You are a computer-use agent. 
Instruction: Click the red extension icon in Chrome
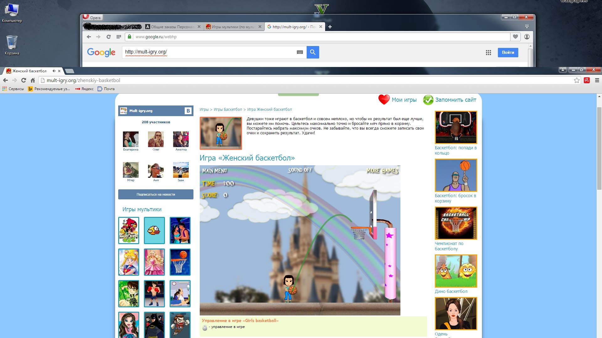click(x=587, y=80)
